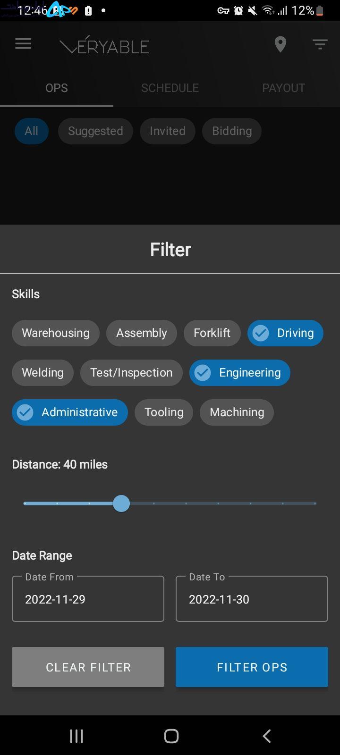Click the CLEAR FILTER button
Image resolution: width=340 pixels, height=755 pixels.
88,667
